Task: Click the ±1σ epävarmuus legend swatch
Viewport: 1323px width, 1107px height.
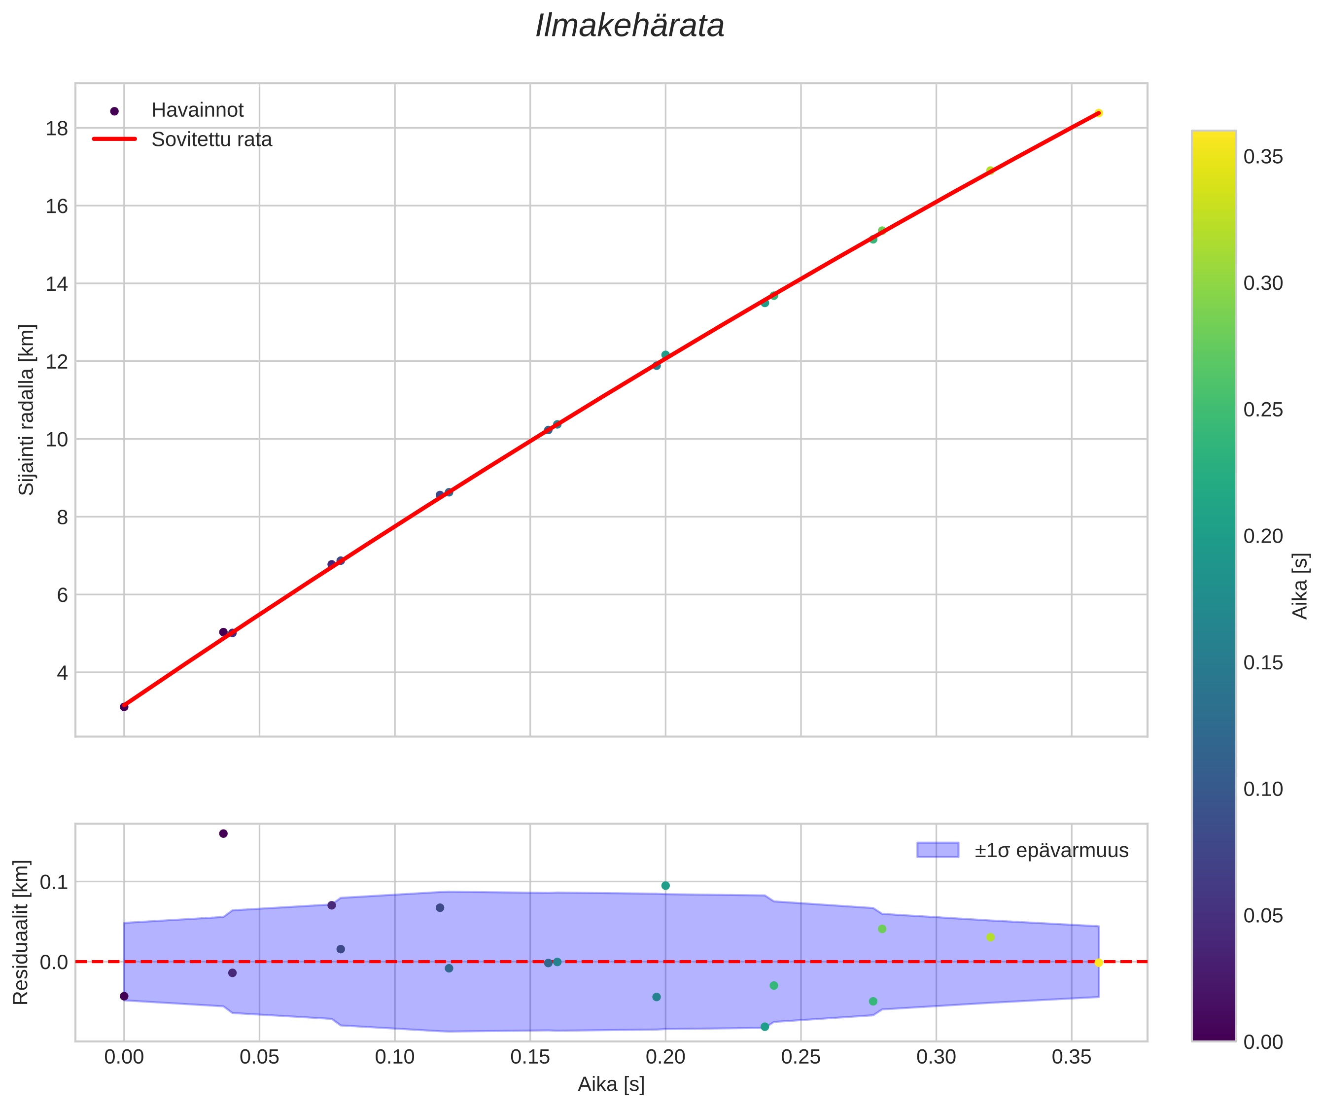Action: click(938, 850)
